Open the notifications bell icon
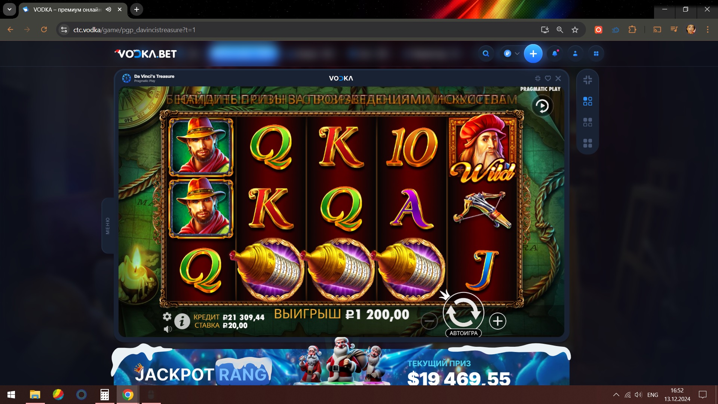718x404 pixels. pyautogui.click(x=555, y=53)
